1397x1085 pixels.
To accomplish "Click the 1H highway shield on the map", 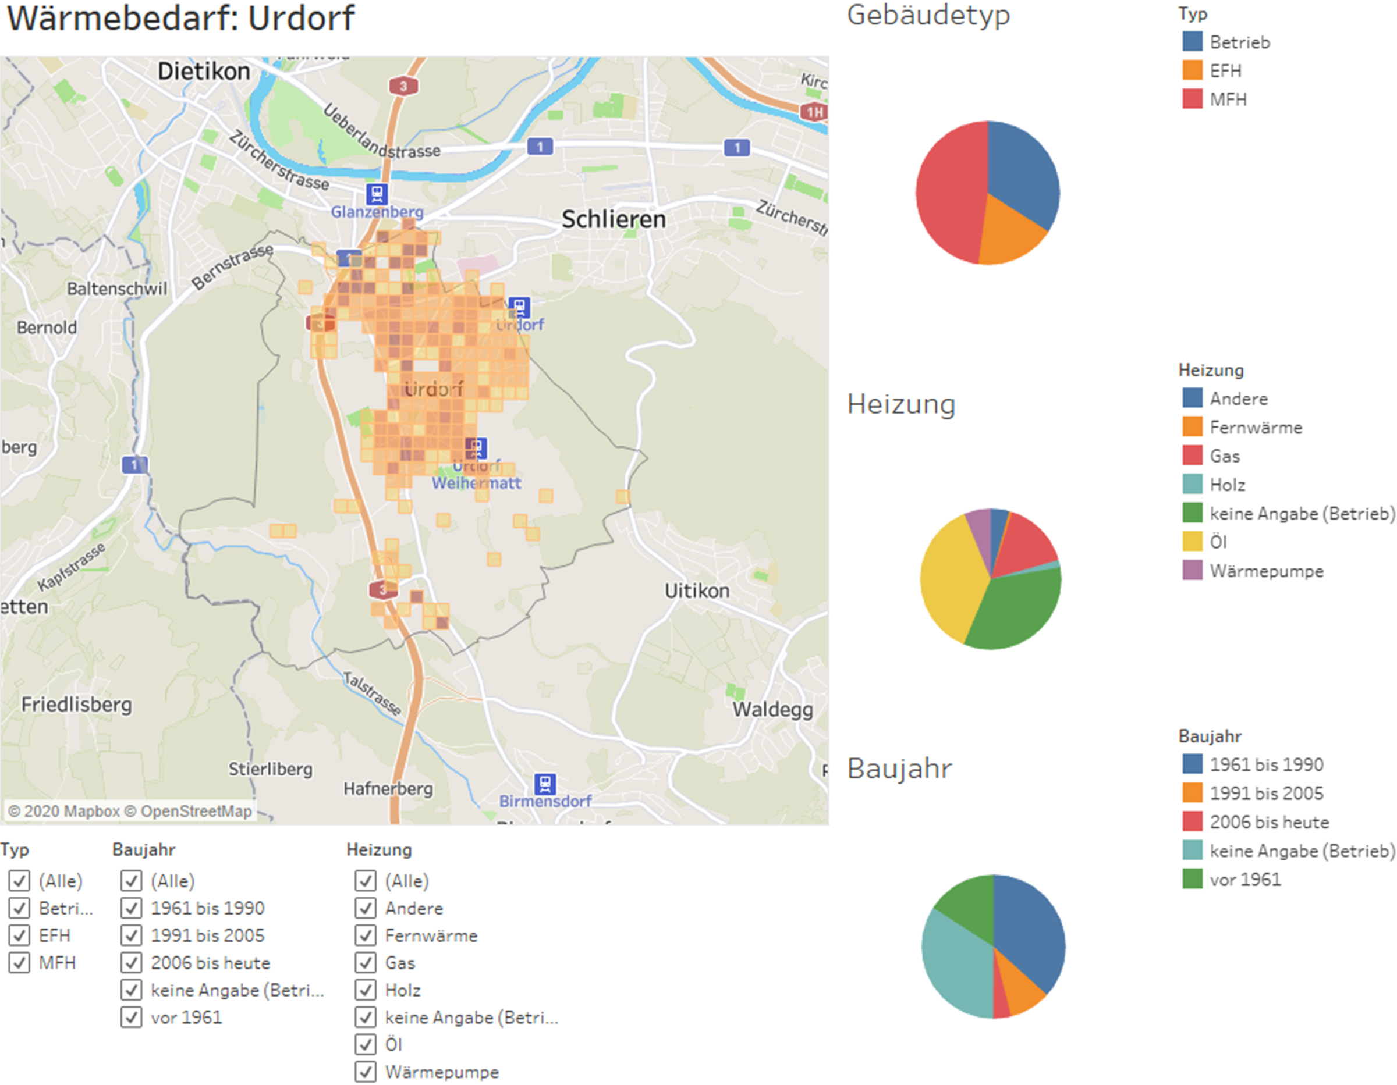I will tap(814, 112).
